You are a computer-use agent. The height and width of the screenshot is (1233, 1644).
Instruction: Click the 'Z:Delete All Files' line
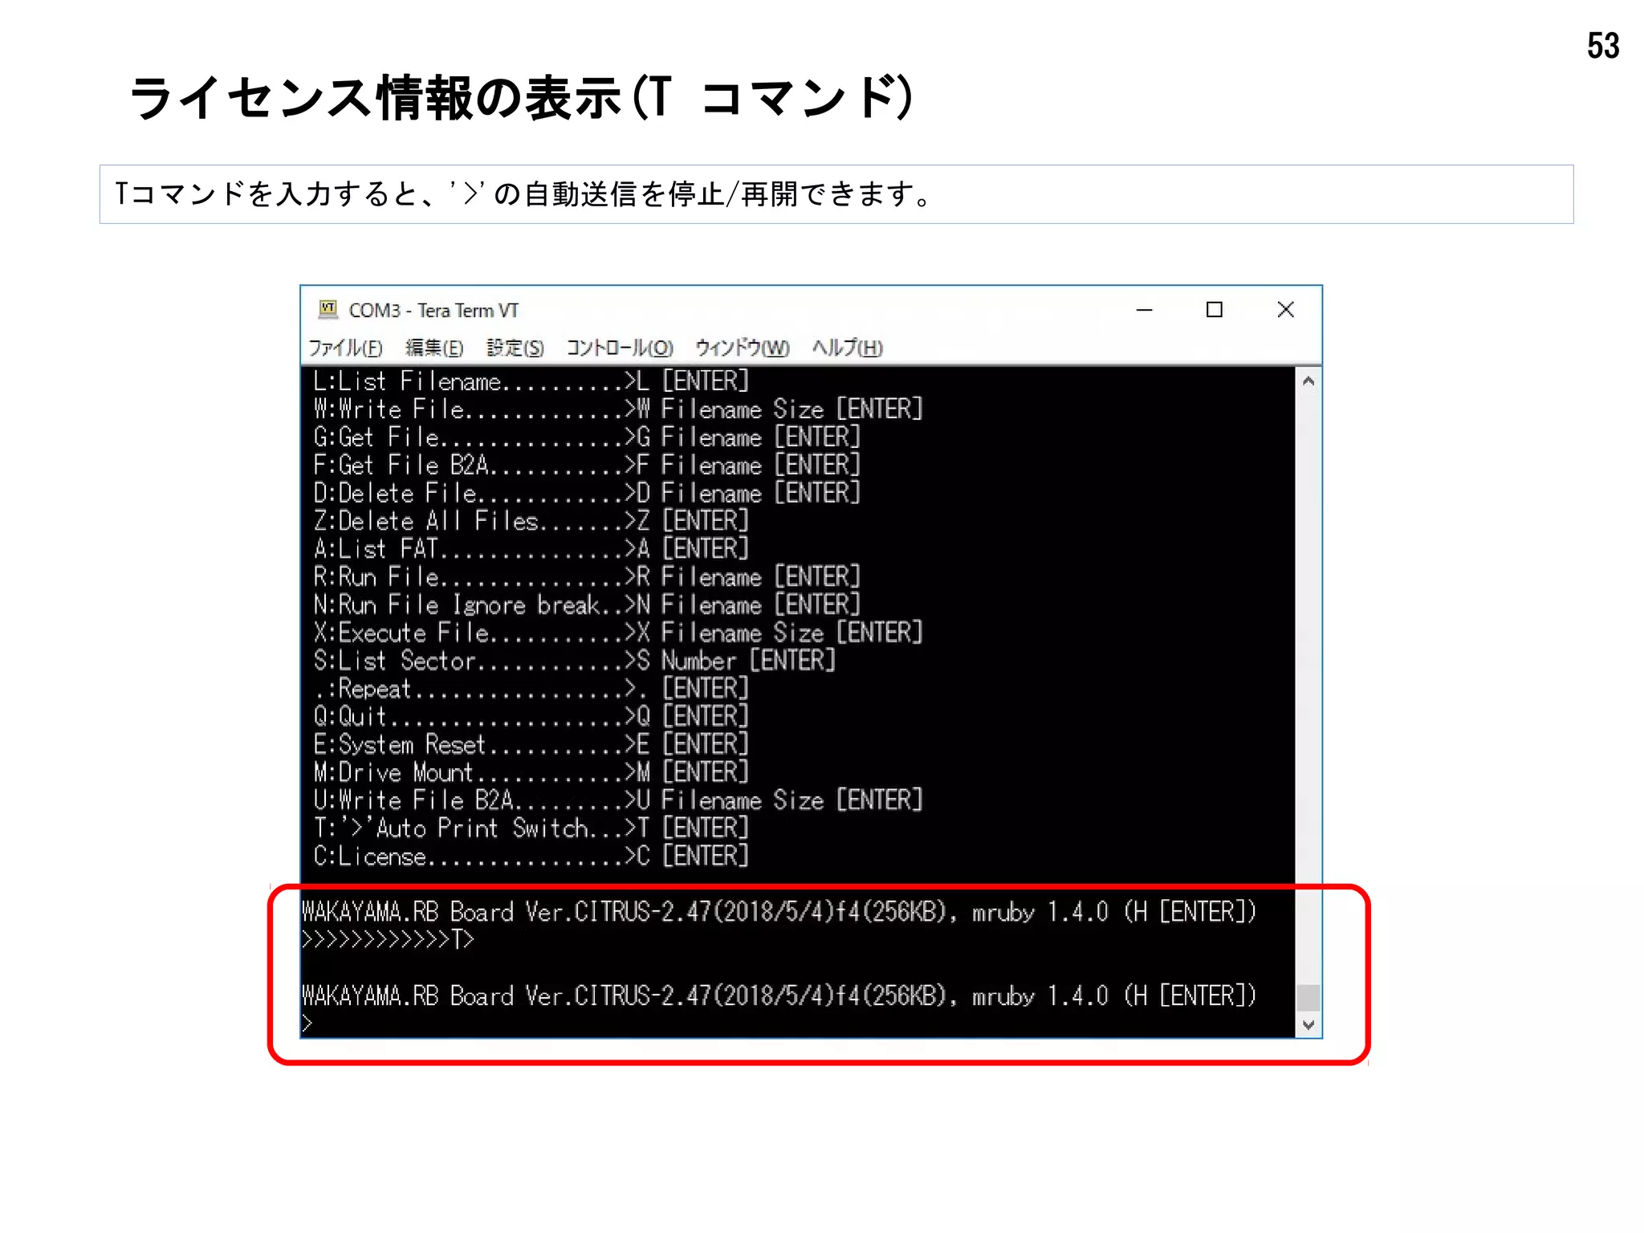coord(531,521)
